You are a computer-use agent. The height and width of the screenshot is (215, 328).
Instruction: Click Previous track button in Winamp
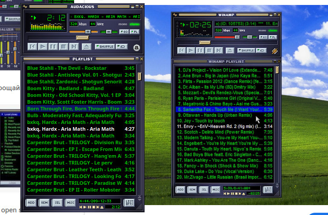click(x=182, y=50)
